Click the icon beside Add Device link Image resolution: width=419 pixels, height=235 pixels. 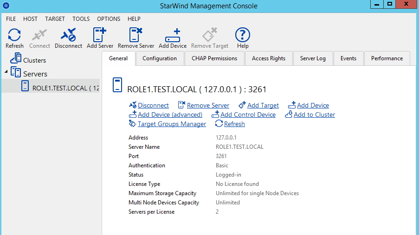pos(292,105)
